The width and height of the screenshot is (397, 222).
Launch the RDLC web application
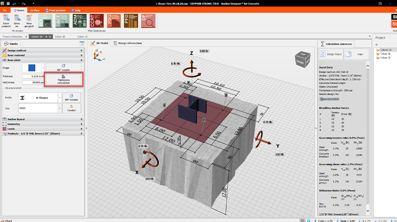tap(45, 21)
